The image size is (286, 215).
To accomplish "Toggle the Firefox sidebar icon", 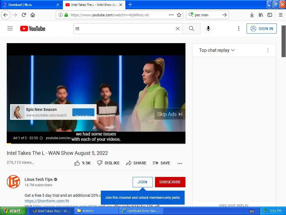I will (270, 15).
